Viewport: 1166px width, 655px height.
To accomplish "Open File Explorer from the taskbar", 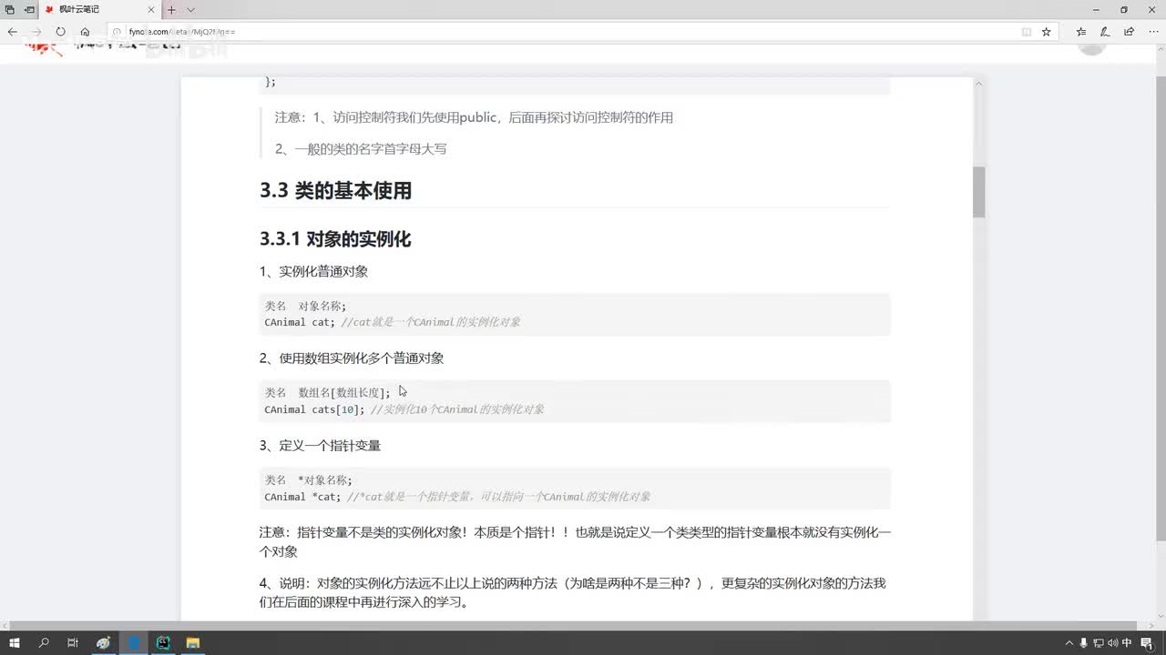I will 193,643.
